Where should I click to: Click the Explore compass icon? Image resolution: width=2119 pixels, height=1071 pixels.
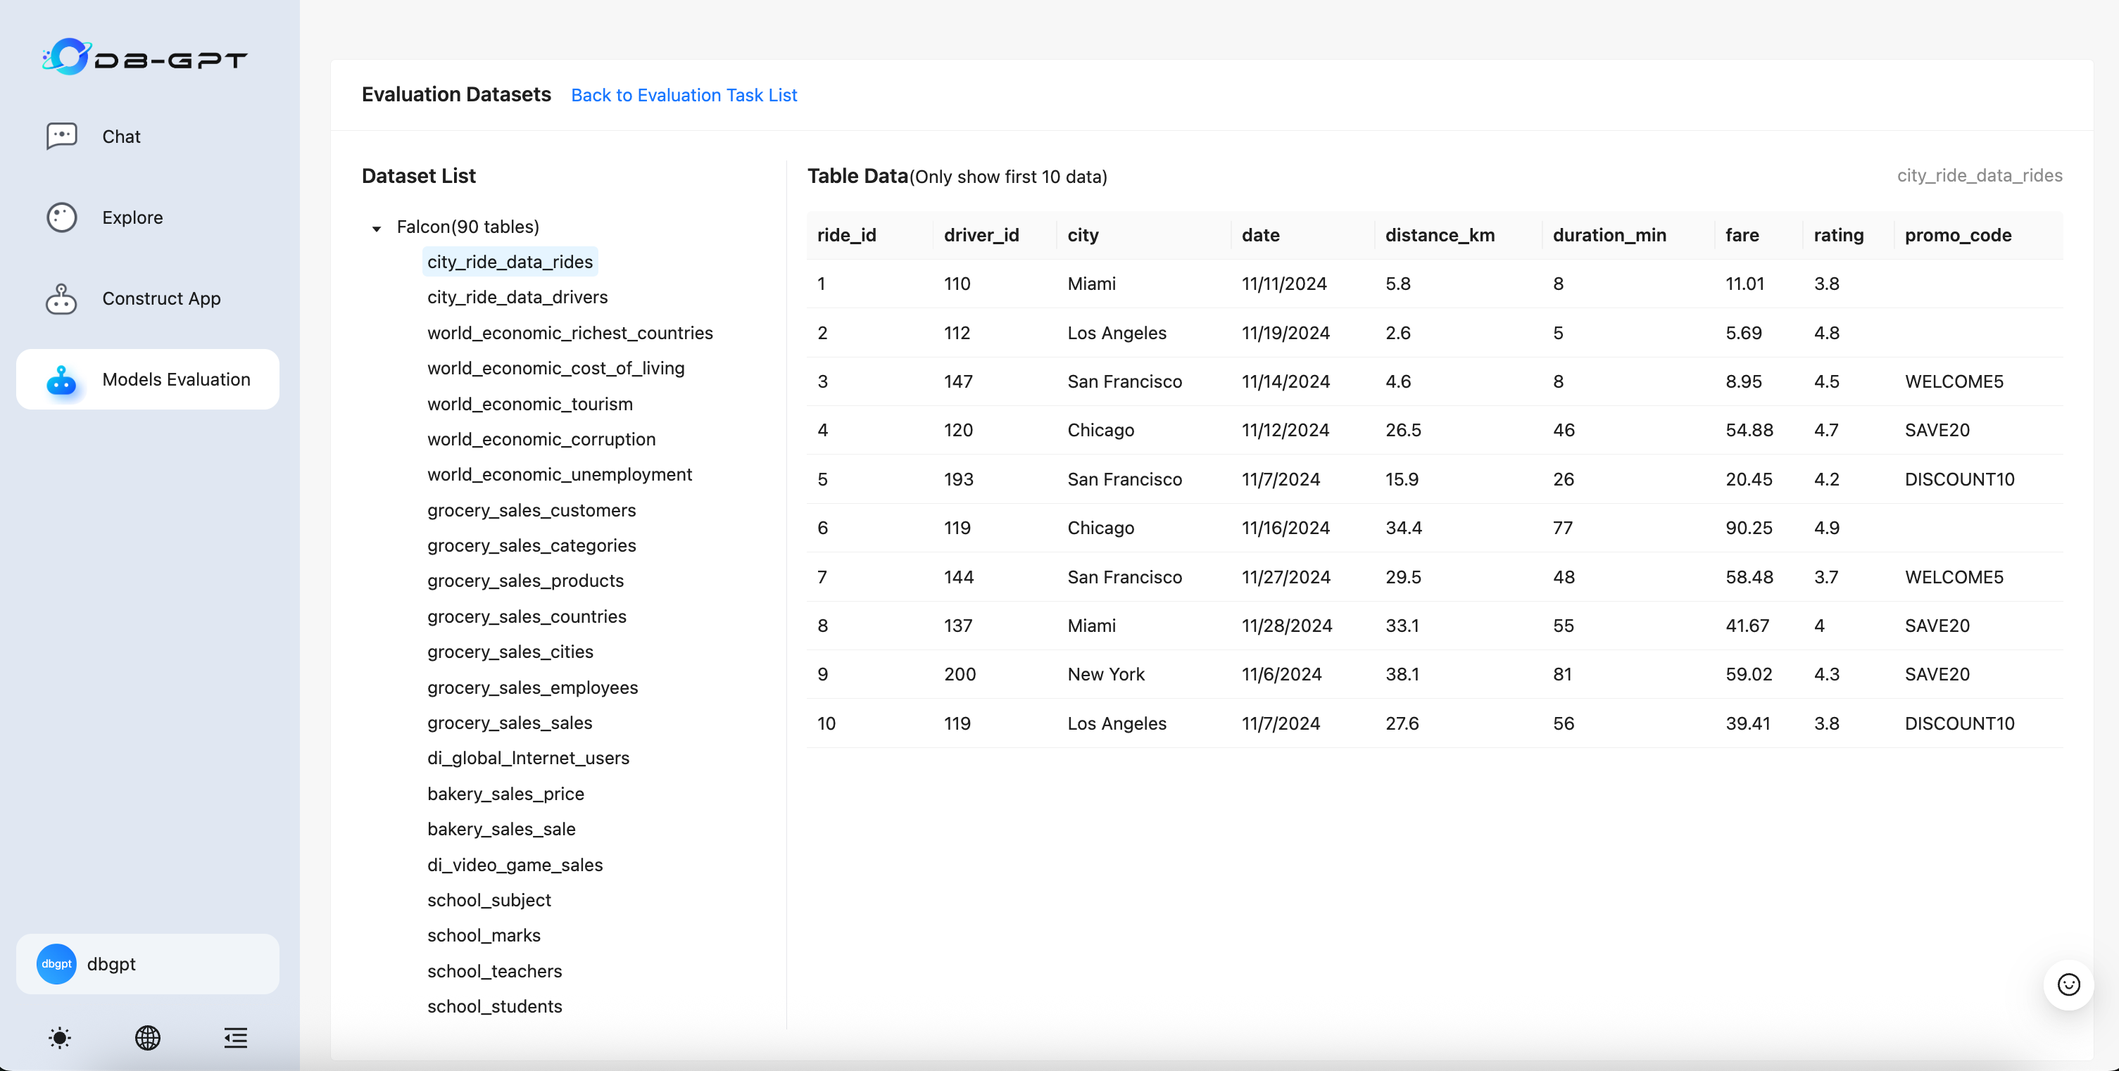point(62,218)
